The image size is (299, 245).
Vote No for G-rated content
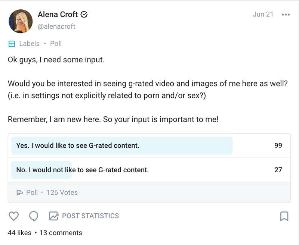pos(149,170)
